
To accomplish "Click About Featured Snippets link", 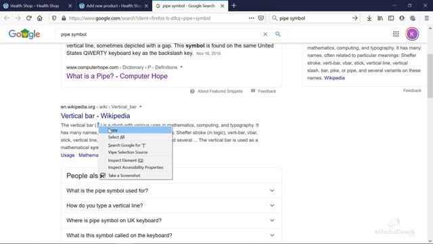I will tap(220, 91).
